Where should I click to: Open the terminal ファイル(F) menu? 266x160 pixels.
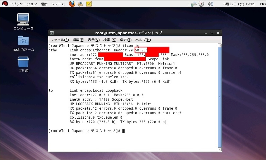pyautogui.click(x=60, y=40)
